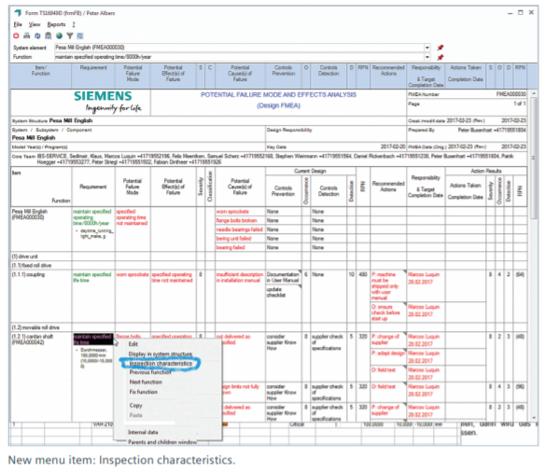Screen dimensions: 545x471
Task: Click FMEA Number FMEA000030 field
Action: click(x=467, y=94)
